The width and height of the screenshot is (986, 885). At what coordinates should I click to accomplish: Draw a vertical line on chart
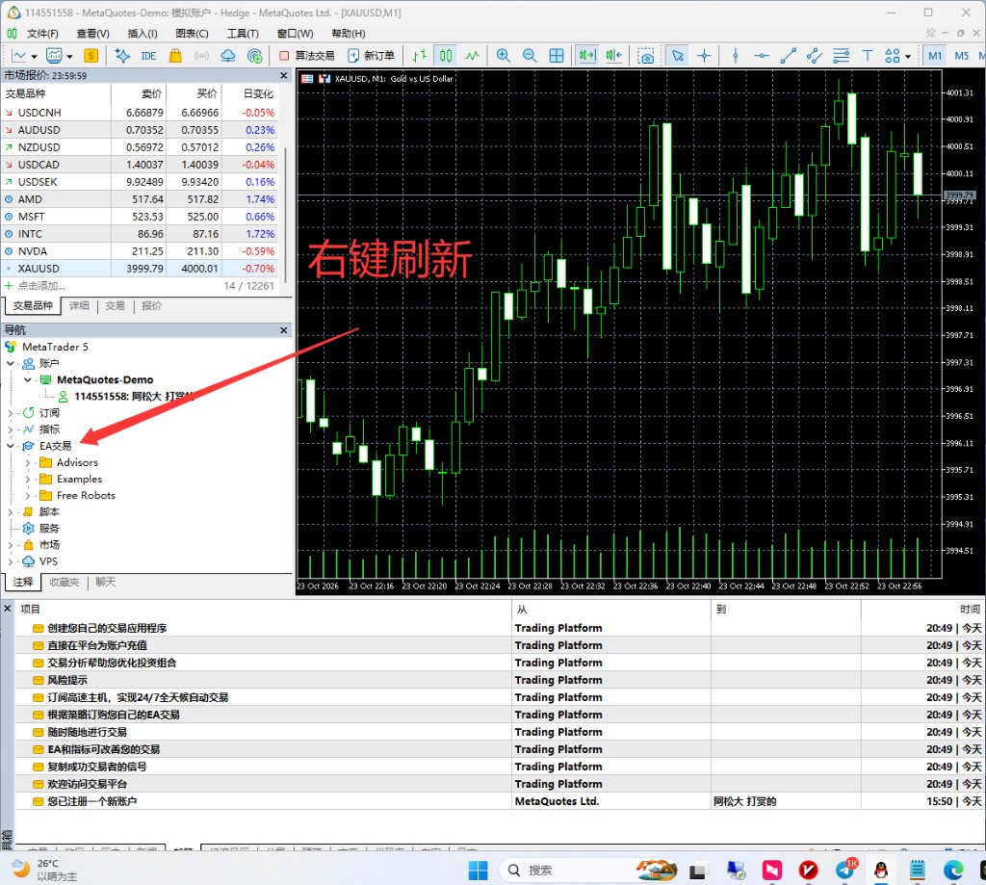pos(735,56)
